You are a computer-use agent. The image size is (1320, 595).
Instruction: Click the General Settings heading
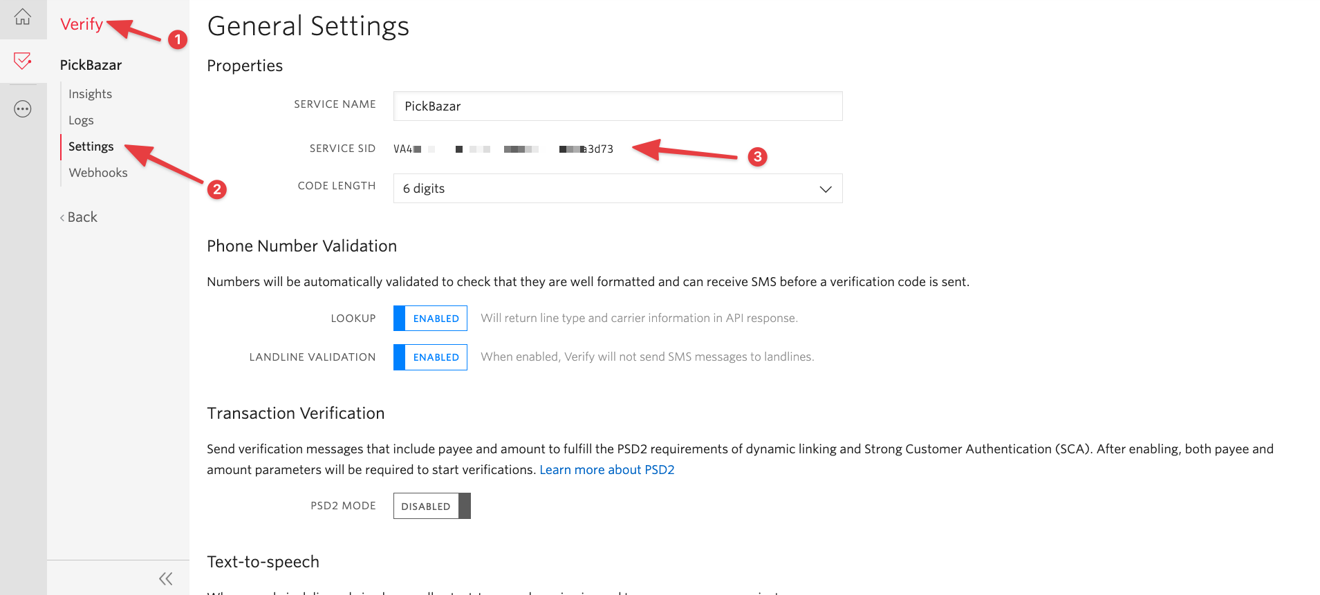click(x=308, y=26)
